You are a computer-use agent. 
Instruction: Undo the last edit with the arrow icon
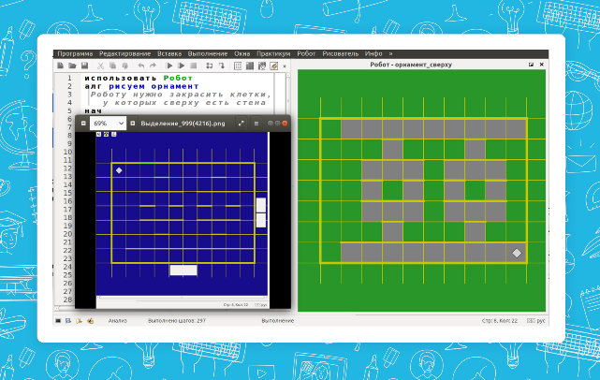tap(140, 66)
